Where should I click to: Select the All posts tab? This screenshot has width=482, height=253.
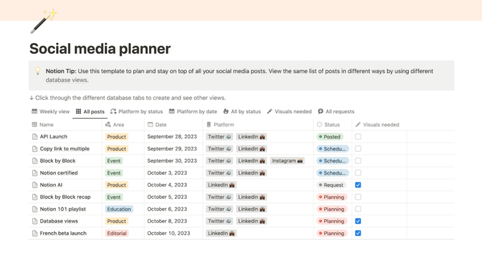pyautogui.click(x=90, y=112)
